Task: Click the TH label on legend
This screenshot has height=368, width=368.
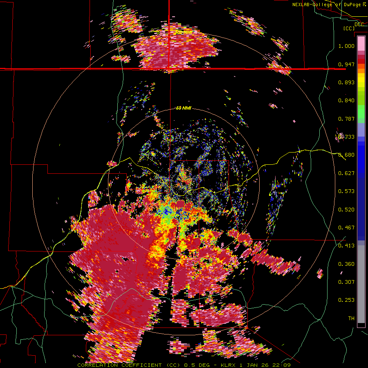Action: coord(351,319)
